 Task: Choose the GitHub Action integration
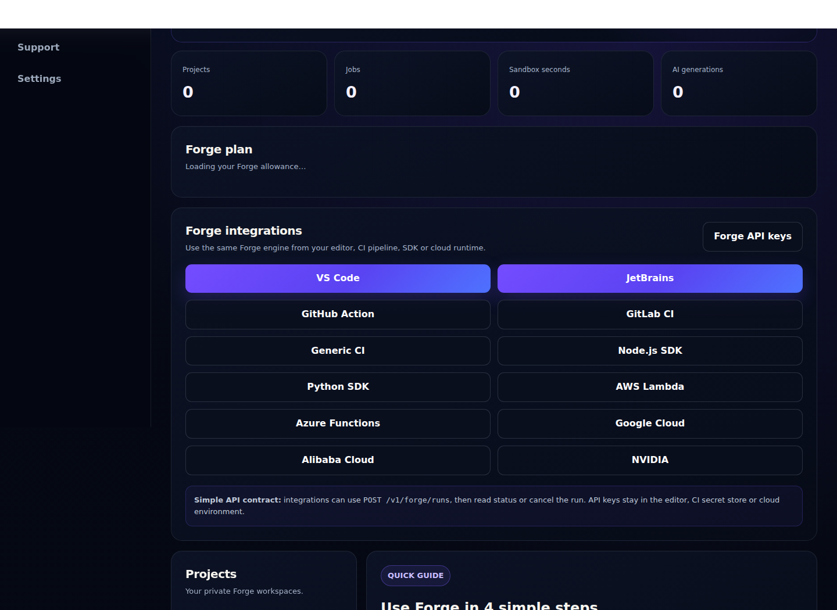point(338,314)
